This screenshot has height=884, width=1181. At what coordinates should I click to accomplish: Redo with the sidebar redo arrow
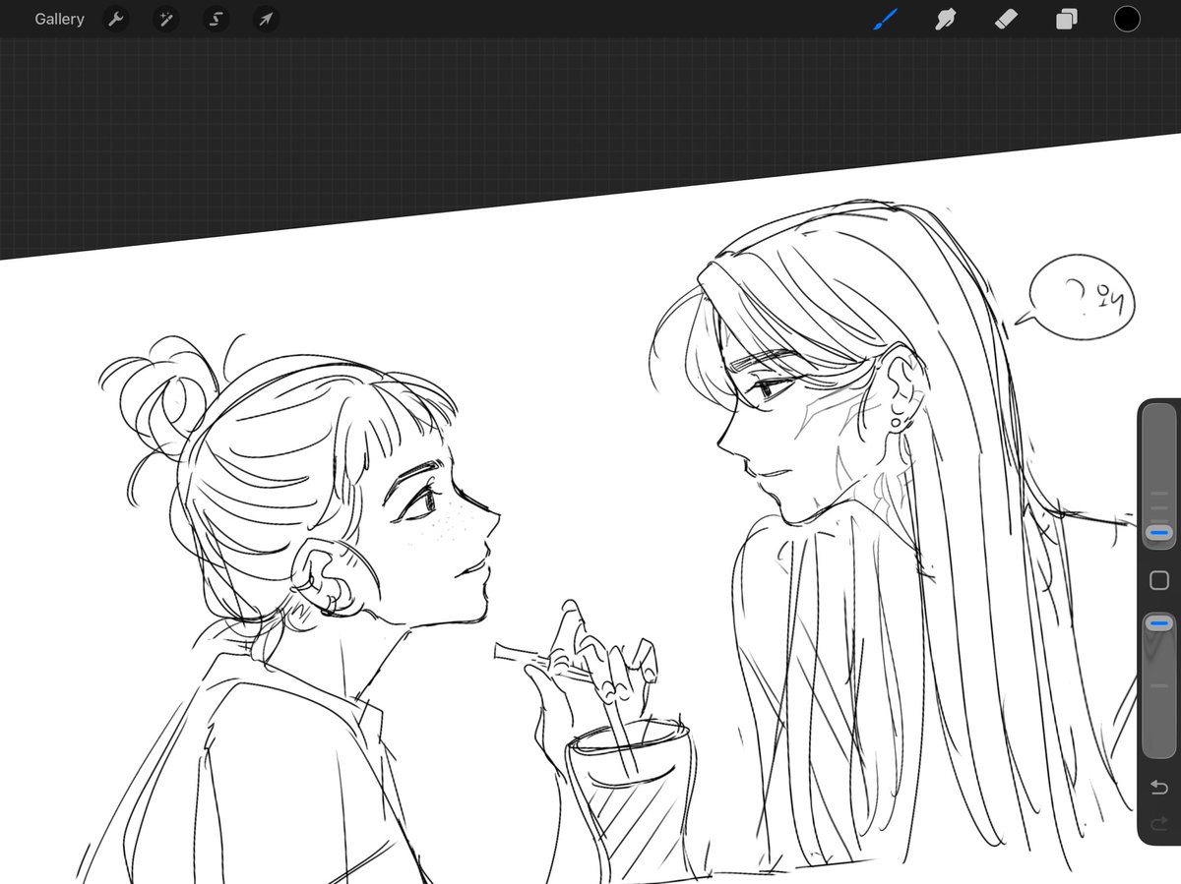(x=1159, y=824)
